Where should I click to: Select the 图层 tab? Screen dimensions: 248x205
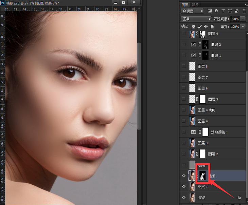[185, 5]
